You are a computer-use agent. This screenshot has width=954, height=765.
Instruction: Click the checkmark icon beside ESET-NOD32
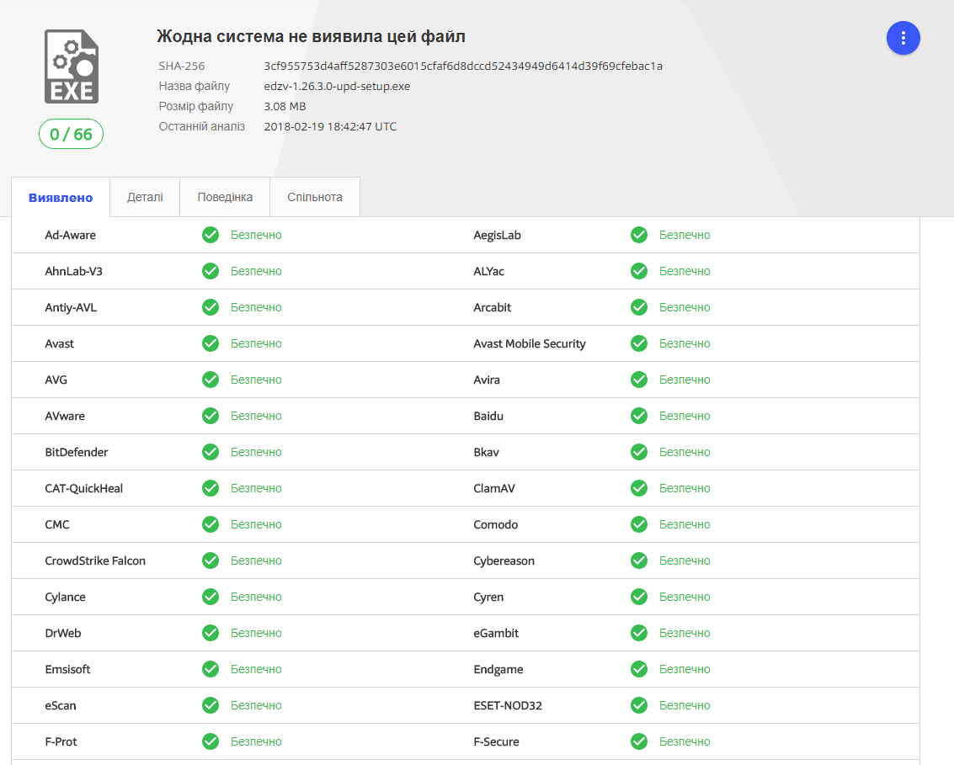click(x=639, y=705)
